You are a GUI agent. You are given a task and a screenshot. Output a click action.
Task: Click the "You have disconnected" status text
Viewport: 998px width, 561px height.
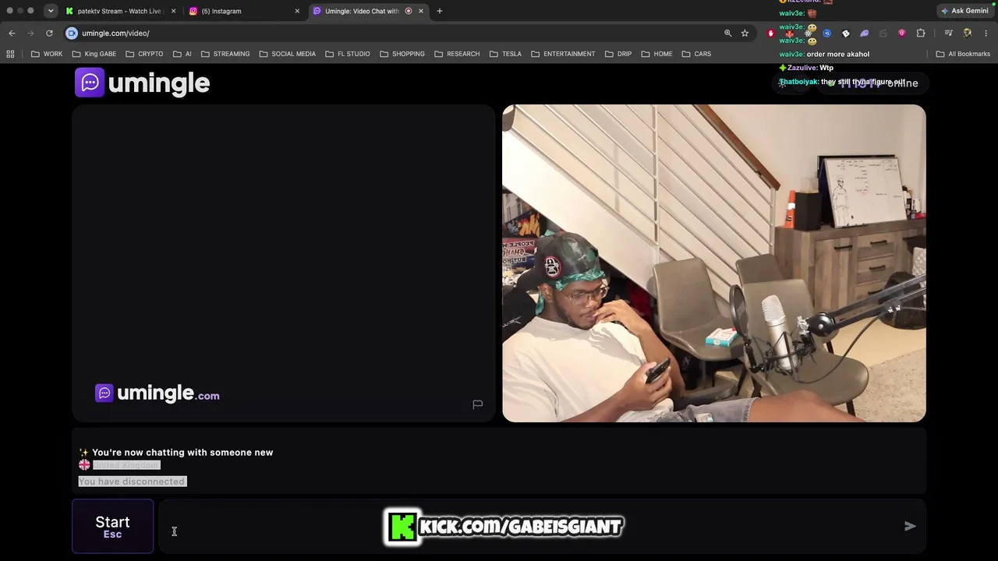click(x=132, y=482)
